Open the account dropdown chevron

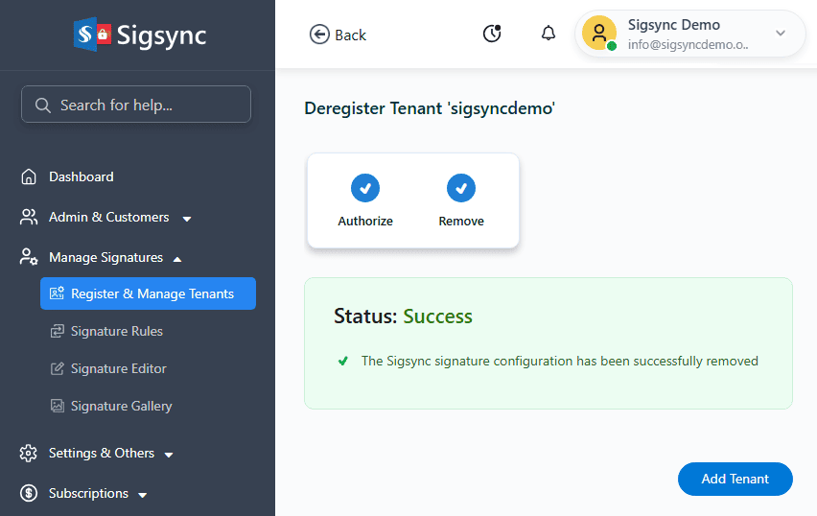pyautogui.click(x=781, y=34)
